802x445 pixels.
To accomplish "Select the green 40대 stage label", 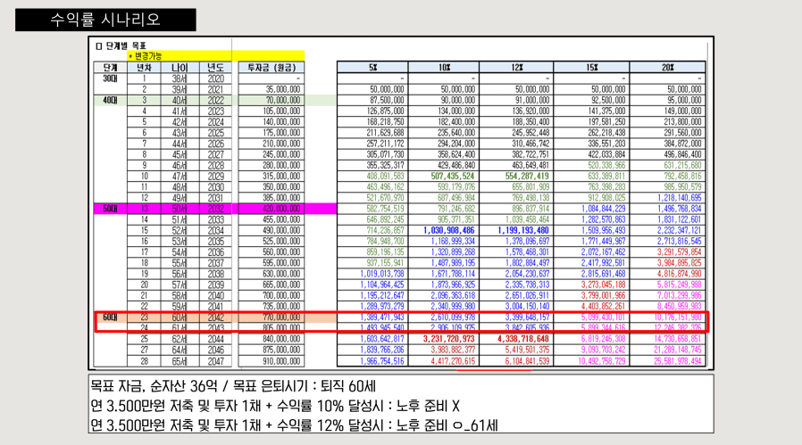I will tap(110, 101).
